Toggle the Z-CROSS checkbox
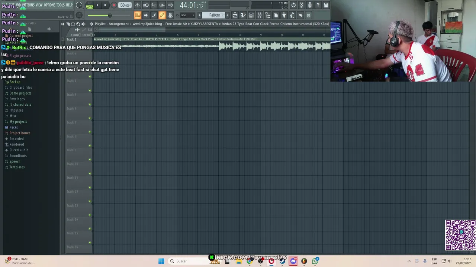 pyautogui.click(x=80, y=35)
